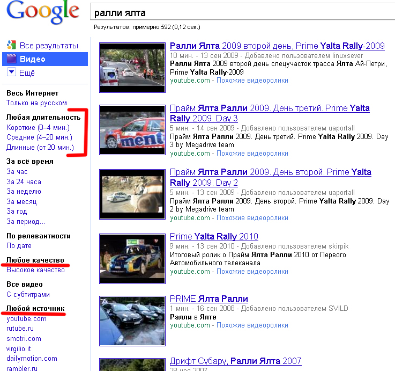Open 'Похожие видеоролики' for linuxsever video
Image resolution: width=395 pixels, height=371 pixels.
coord(252,81)
